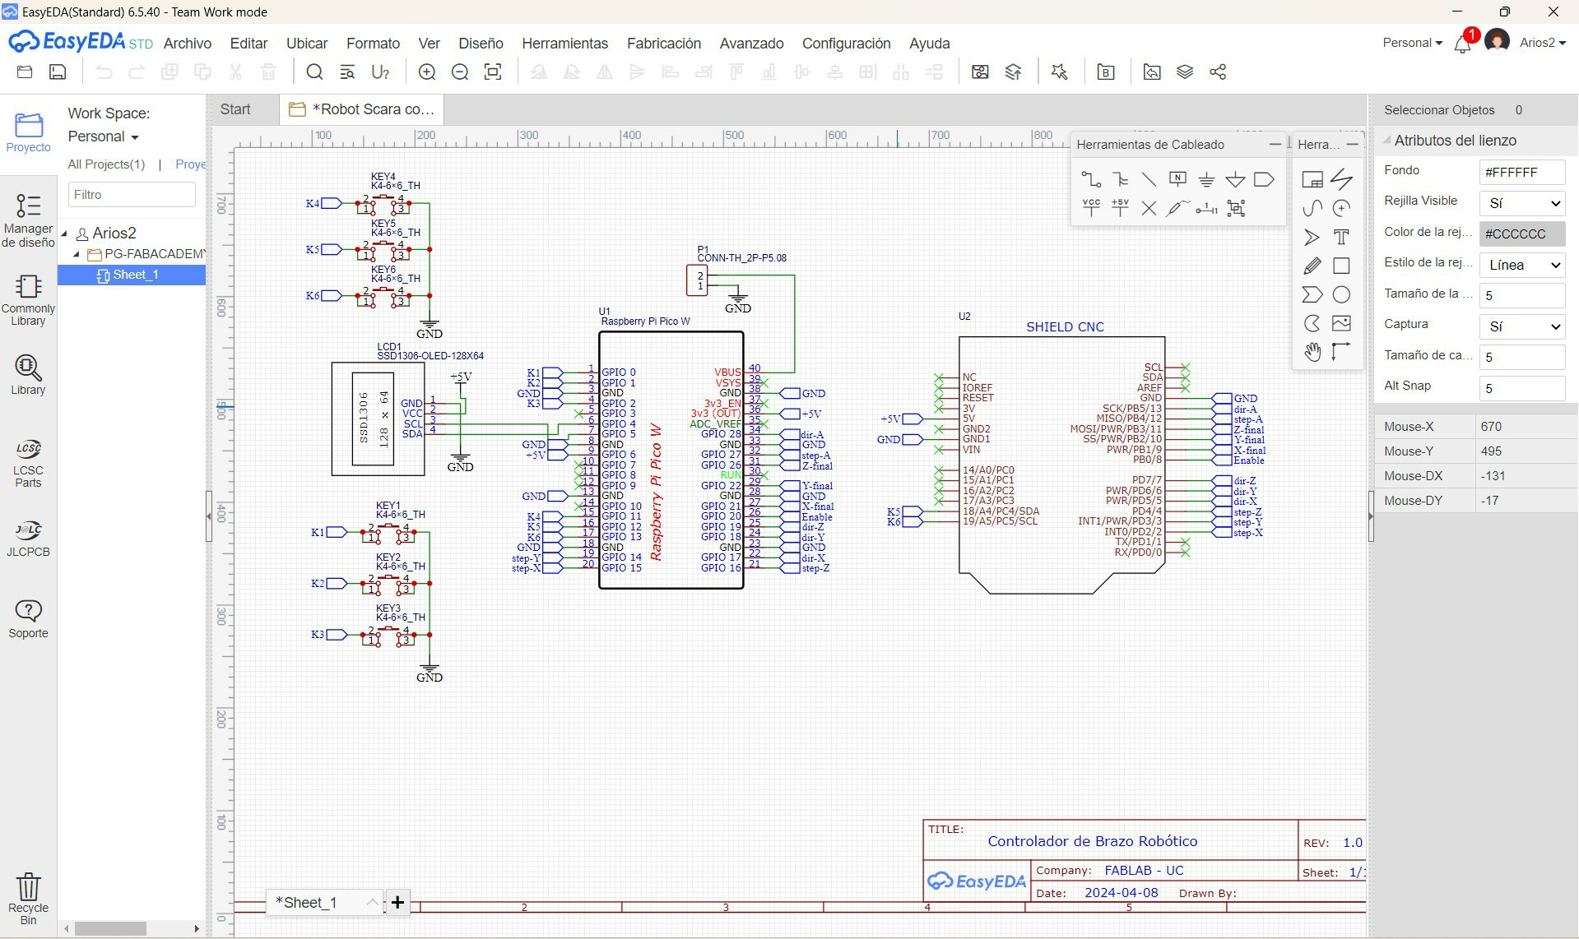This screenshot has width=1579, height=939.
Task: Collapse the PG-FABACADEMY project folder
Action: coord(77,254)
